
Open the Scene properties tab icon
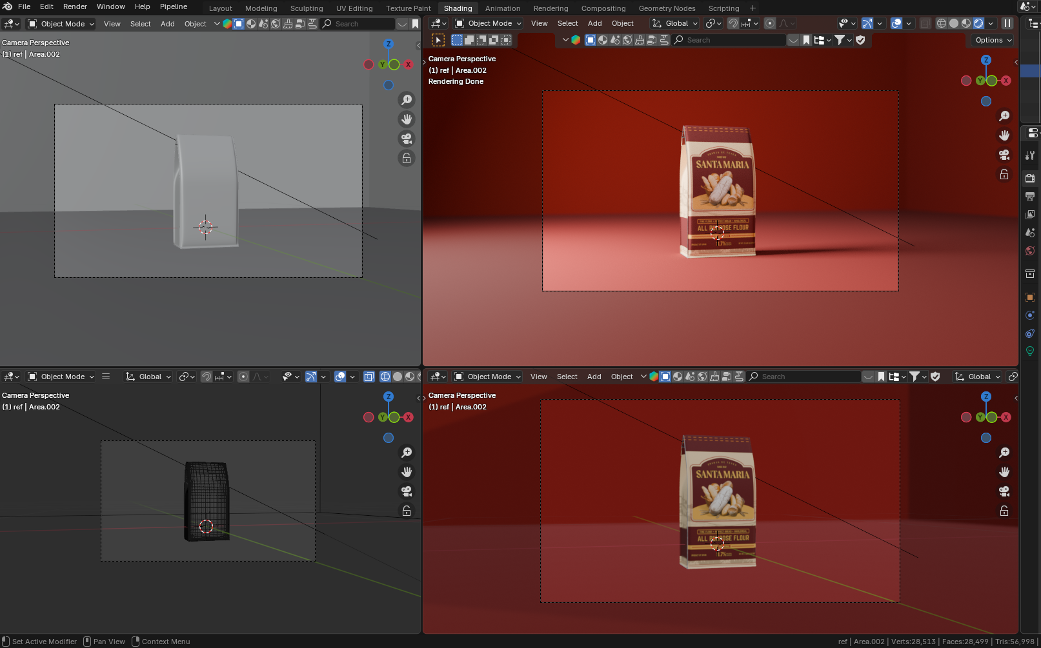[1030, 233]
